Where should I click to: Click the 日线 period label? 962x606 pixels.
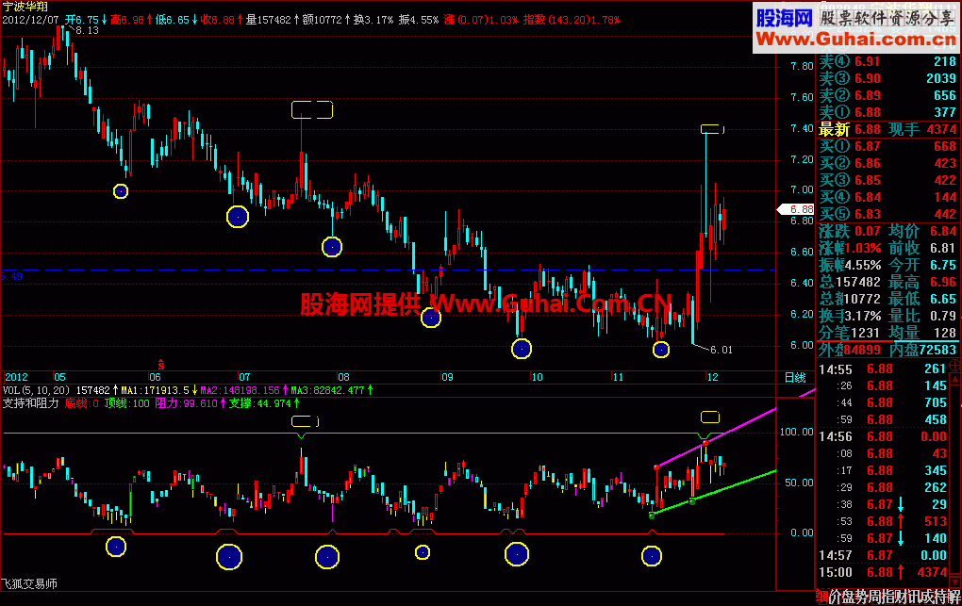pos(795,377)
